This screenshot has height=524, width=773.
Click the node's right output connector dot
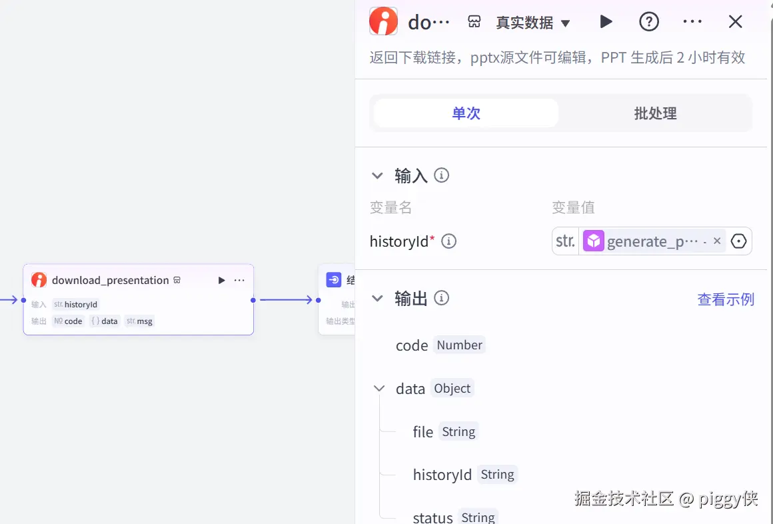pos(253,300)
